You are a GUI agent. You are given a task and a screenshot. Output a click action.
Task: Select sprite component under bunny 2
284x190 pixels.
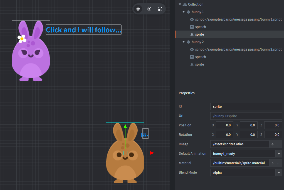pyautogui.click(x=229, y=64)
